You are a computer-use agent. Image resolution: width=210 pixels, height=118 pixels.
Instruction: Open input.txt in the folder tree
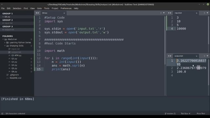click(x=15, y=49)
